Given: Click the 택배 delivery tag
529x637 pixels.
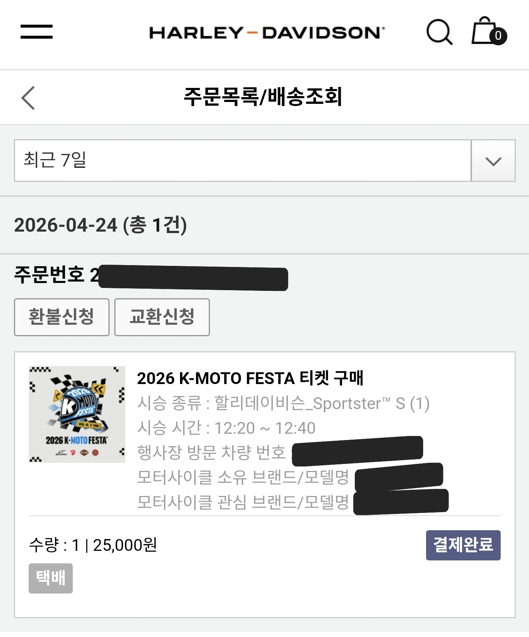Looking at the screenshot, I should (51, 578).
